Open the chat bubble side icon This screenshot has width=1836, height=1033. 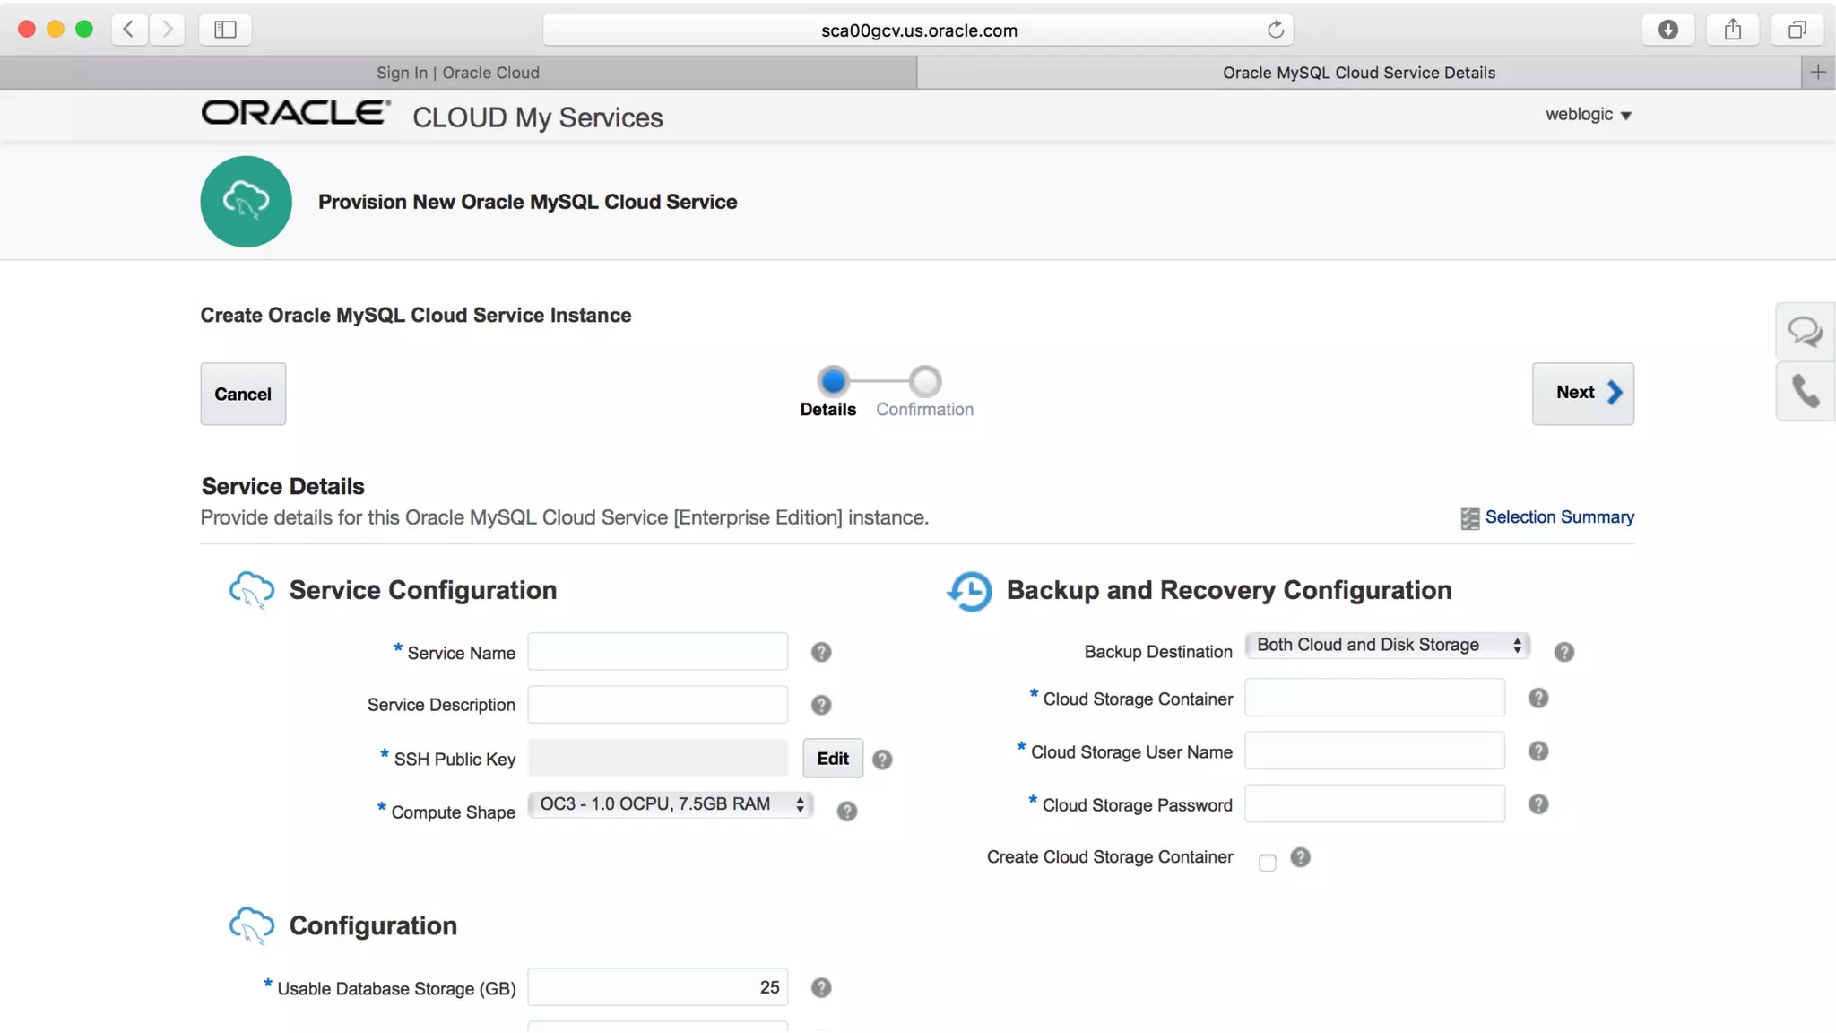(x=1804, y=332)
